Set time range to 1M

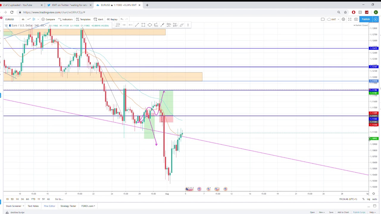click(17, 199)
